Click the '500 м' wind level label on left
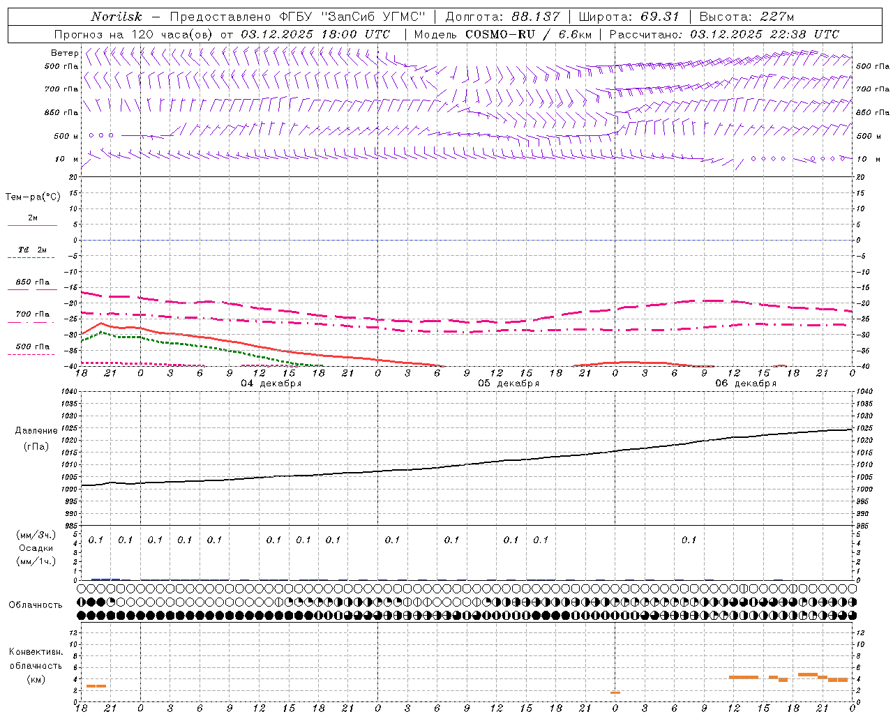893x714 pixels. [66, 136]
